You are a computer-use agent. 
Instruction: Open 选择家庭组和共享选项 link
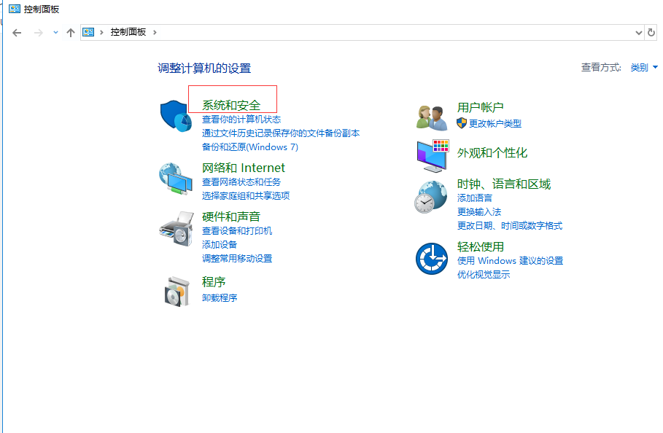click(246, 195)
